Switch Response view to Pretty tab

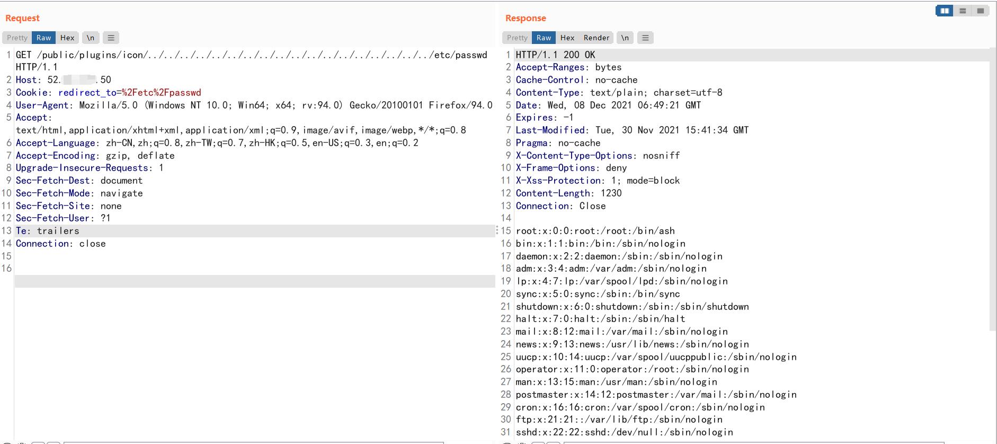(x=517, y=38)
